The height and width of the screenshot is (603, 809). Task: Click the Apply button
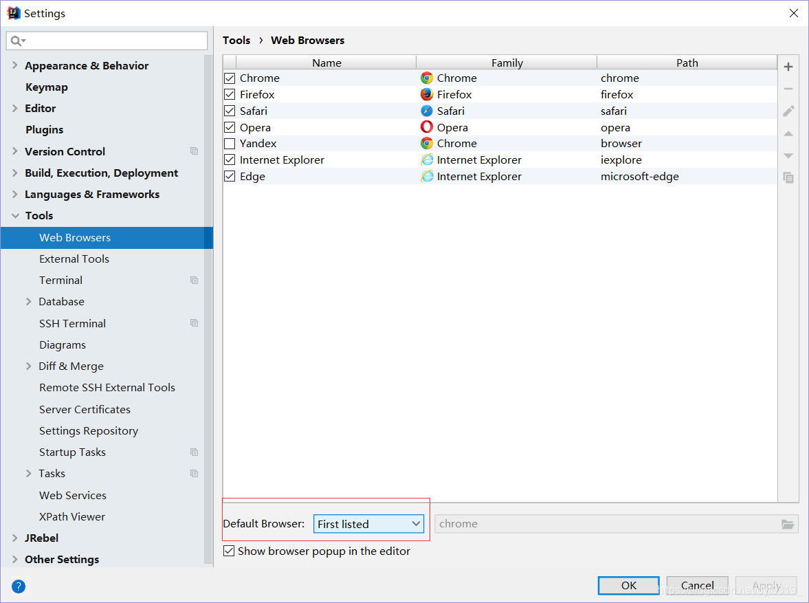click(766, 585)
